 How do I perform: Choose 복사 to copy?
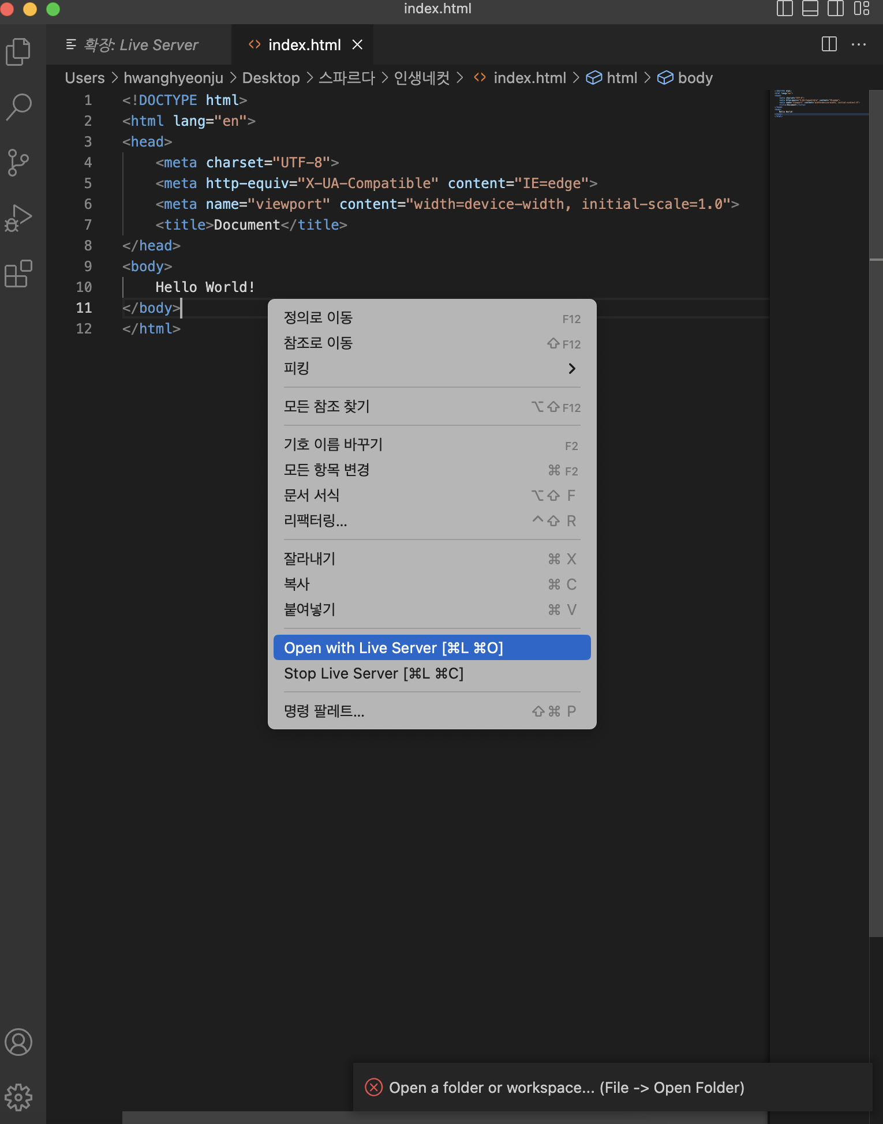tap(432, 585)
